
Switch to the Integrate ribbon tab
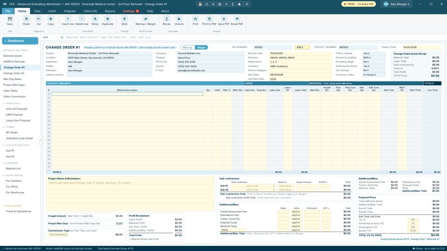[x=69, y=11]
